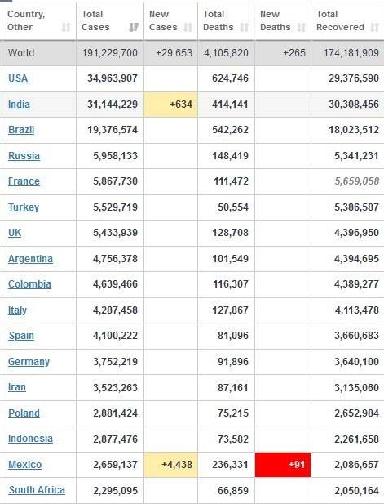This screenshot has height=504, width=384.
Task: Open the Mexico country link
Action: pos(25,465)
